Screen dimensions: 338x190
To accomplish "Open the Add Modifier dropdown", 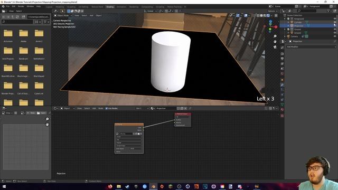I will point(311,47).
